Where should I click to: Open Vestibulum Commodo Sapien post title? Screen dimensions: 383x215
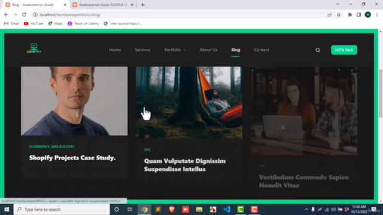coord(304,182)
